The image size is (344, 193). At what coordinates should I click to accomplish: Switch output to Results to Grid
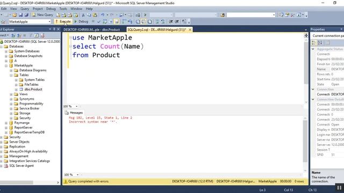click(144, 21)
